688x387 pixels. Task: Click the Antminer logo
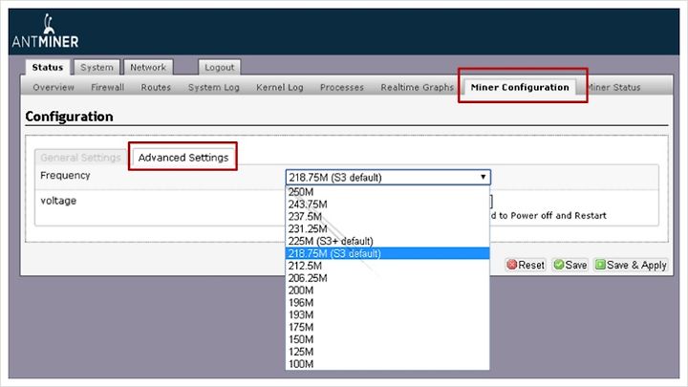click(x=45, y=32)
